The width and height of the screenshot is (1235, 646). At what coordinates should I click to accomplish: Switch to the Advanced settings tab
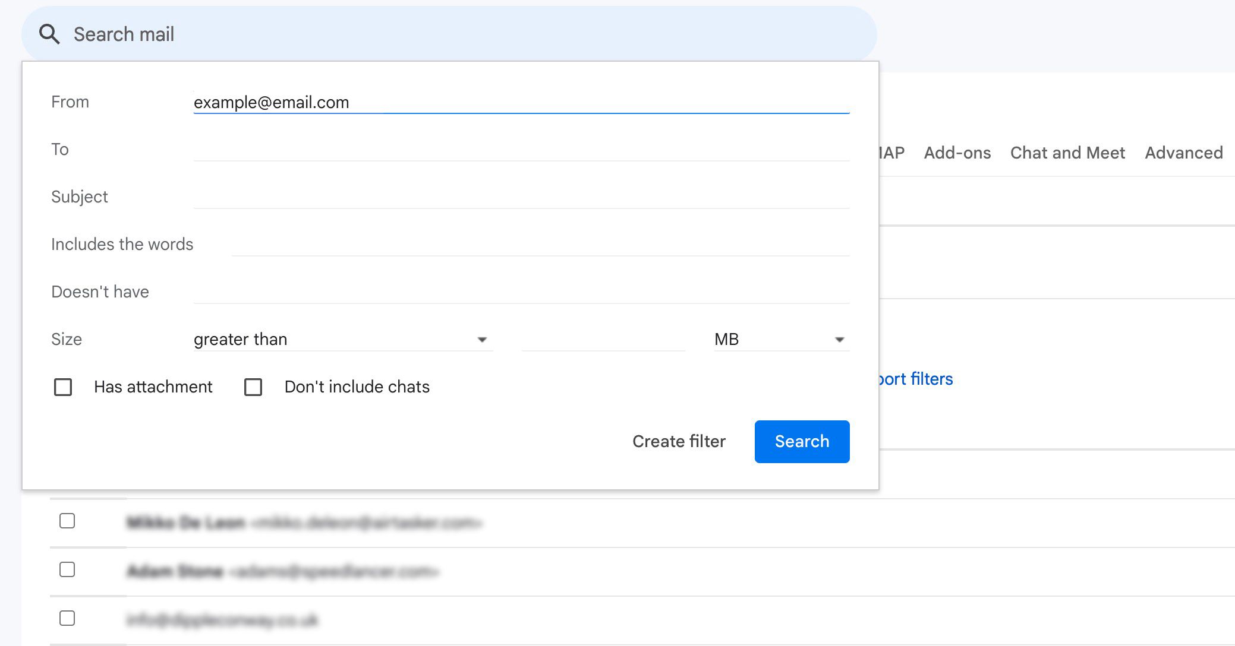(x=1184, y=153)
